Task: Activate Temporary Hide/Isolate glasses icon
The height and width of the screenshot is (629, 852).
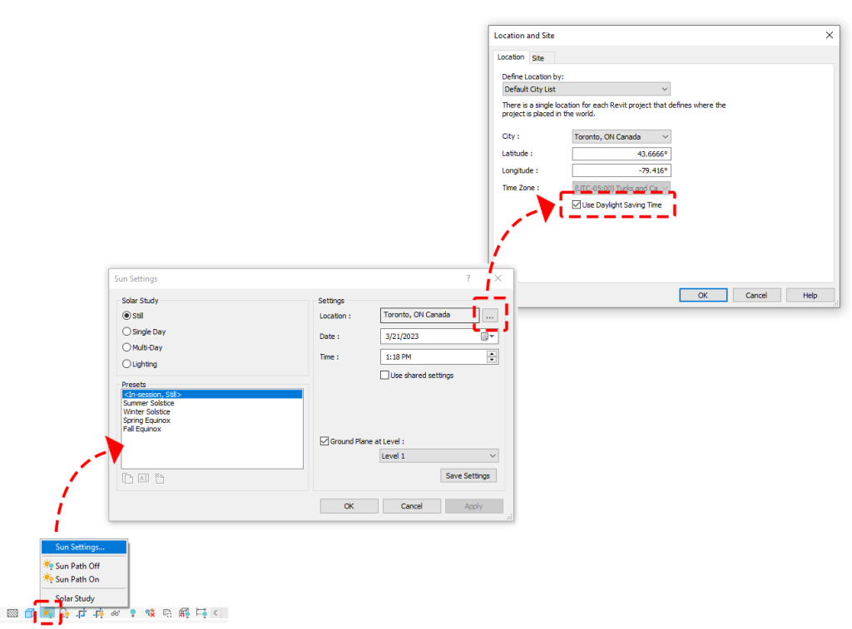Action: (116, 613)
